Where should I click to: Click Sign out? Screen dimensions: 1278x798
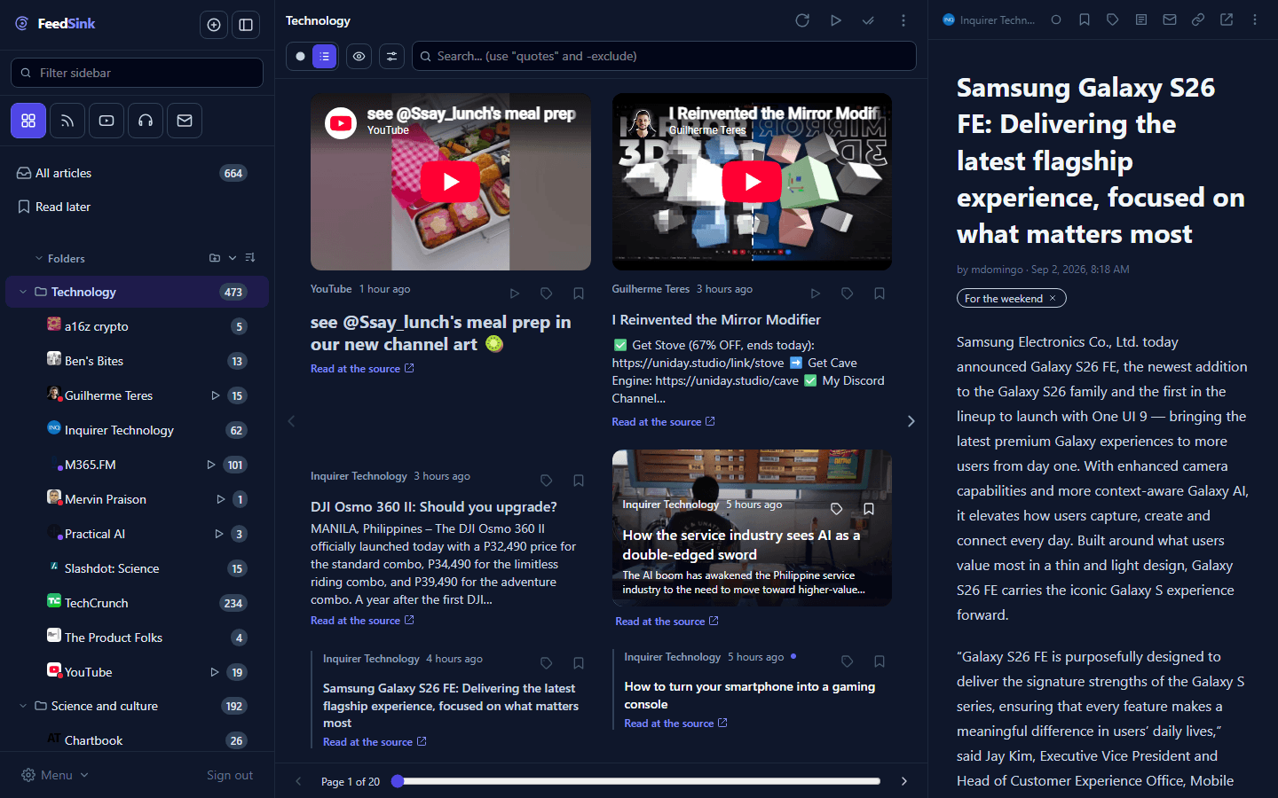click(230, 775)
